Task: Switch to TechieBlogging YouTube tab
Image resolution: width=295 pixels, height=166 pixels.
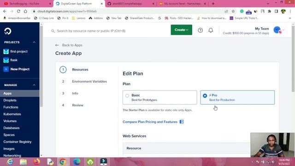Action: 26,4
